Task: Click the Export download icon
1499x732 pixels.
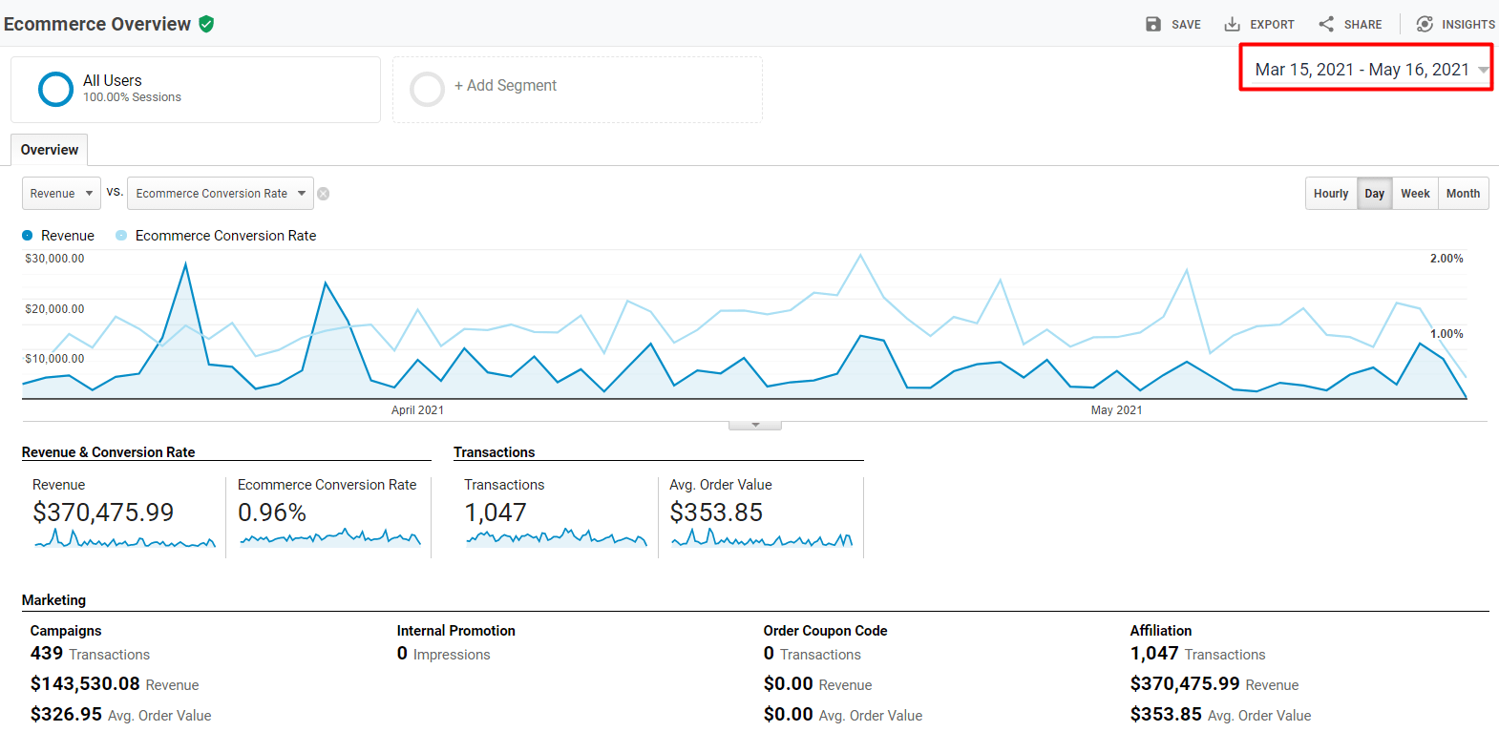Action: click(1232, 24)
